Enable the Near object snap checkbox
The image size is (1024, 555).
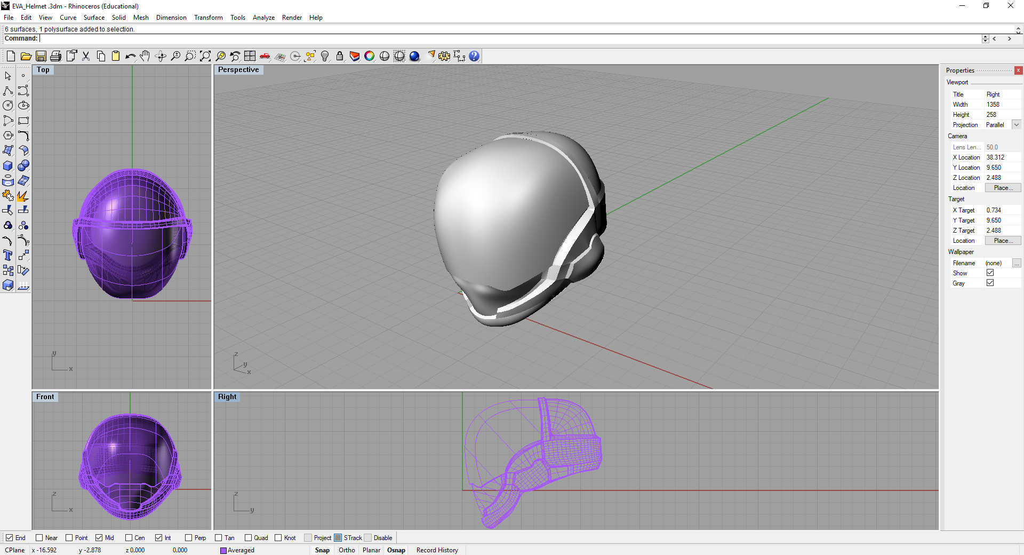tap(39, 538)
